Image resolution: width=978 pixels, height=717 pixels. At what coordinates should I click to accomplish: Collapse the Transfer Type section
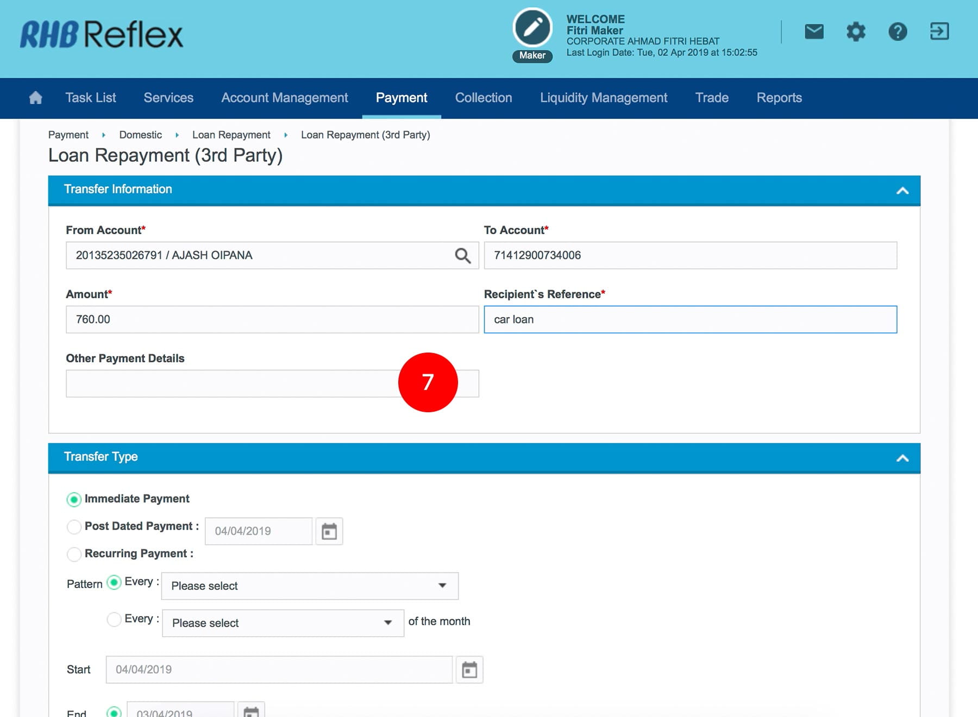[x=902, y=458]
